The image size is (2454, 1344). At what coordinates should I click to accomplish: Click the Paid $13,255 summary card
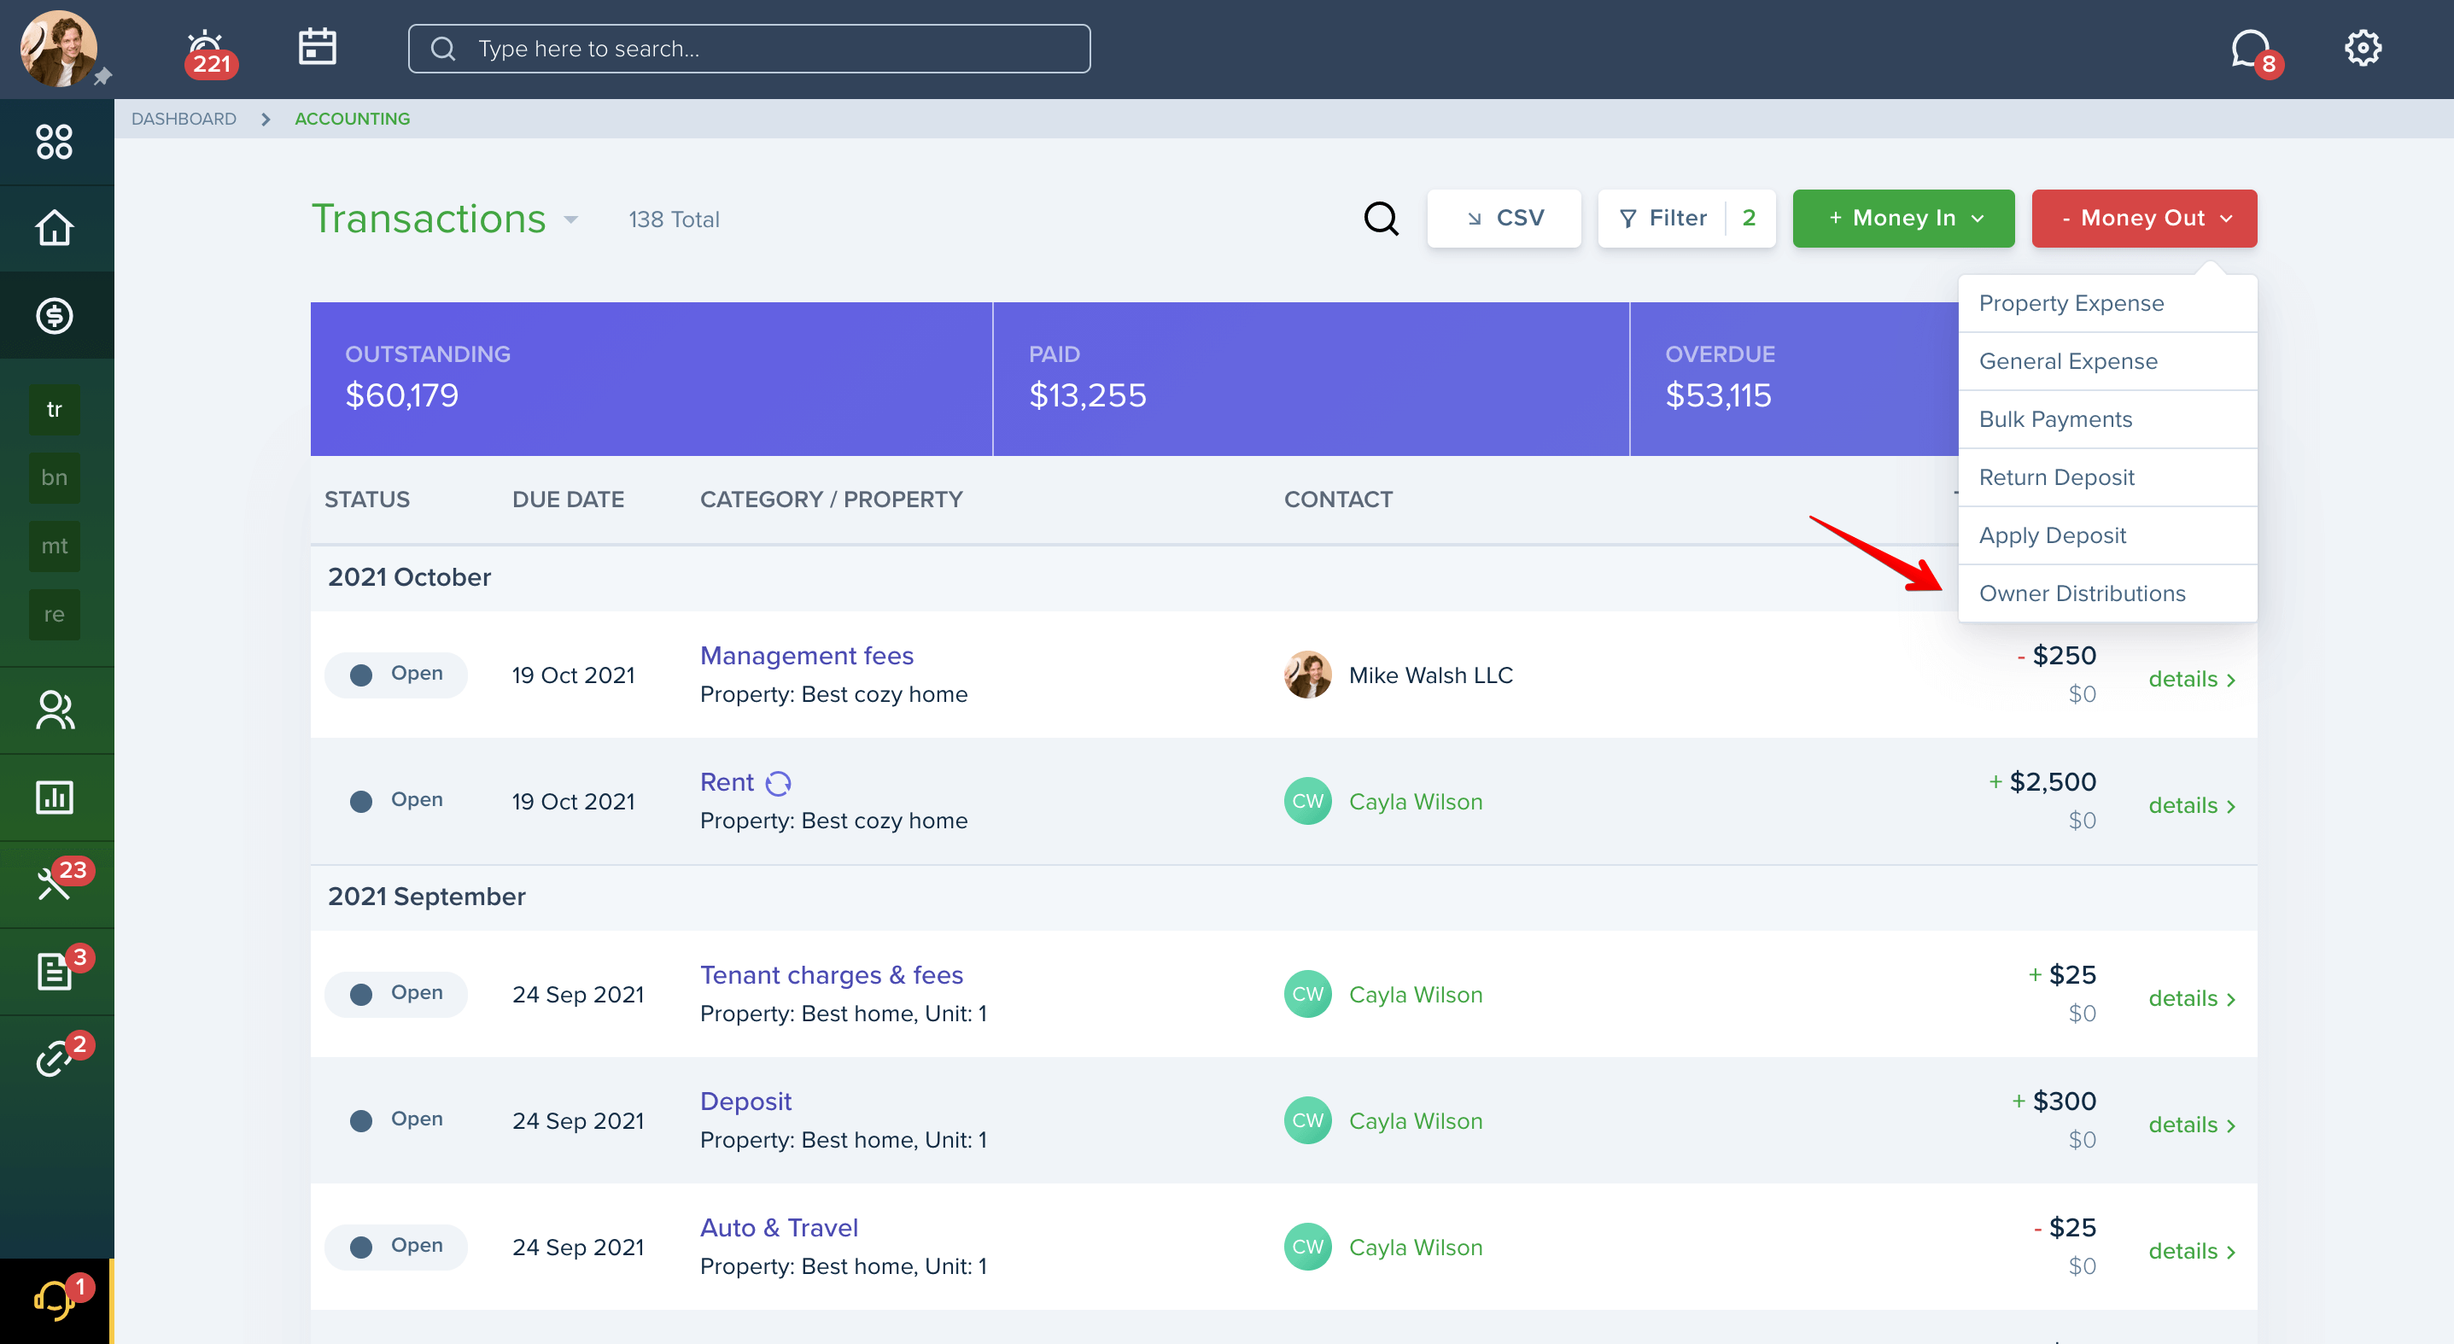[1311, 379]
